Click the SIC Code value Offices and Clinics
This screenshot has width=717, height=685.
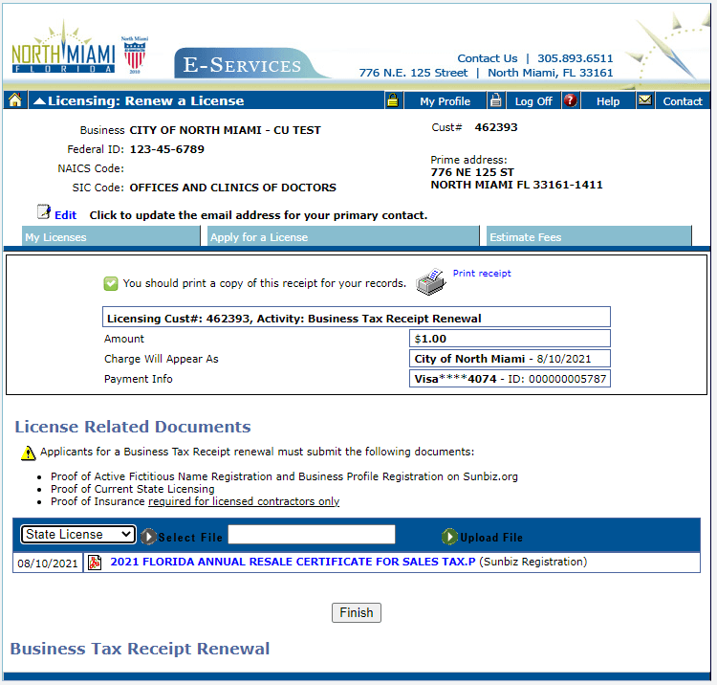tap(232, 188)
